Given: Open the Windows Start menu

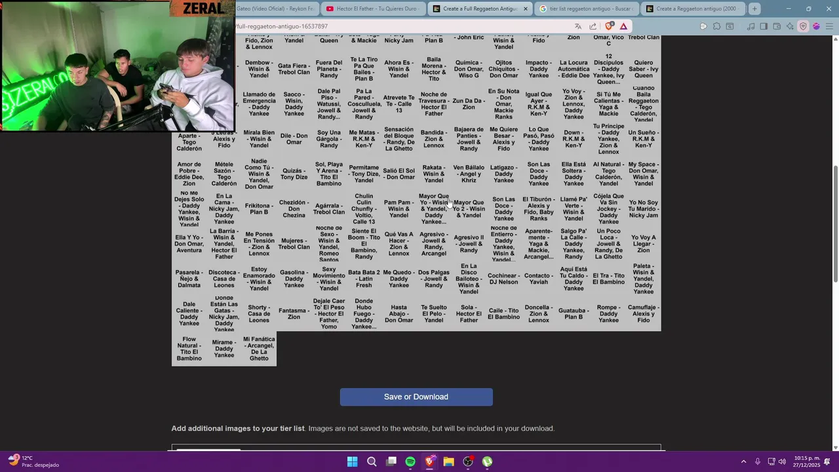Looking at the screenshot, I should point(352,462).
